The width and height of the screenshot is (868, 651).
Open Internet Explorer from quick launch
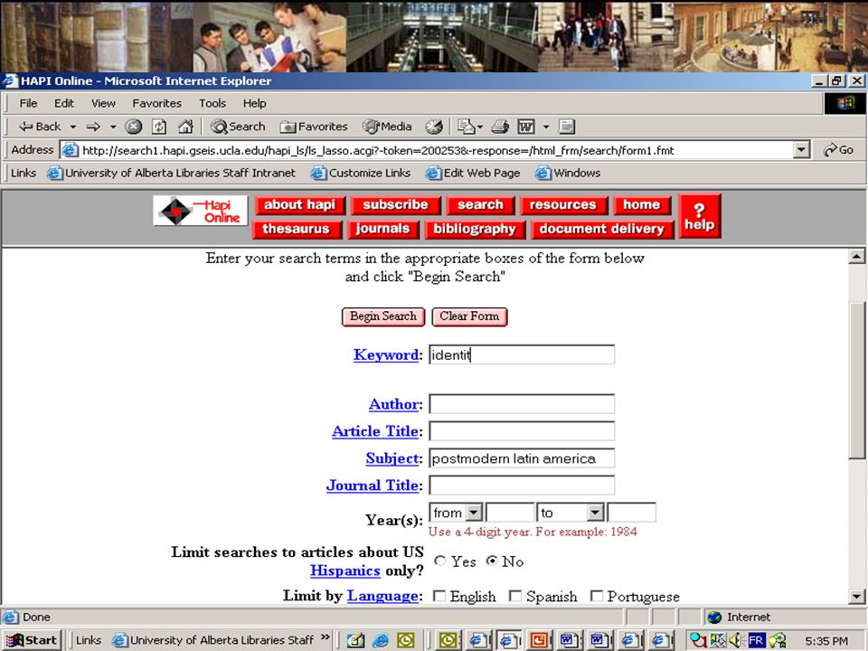381,640
